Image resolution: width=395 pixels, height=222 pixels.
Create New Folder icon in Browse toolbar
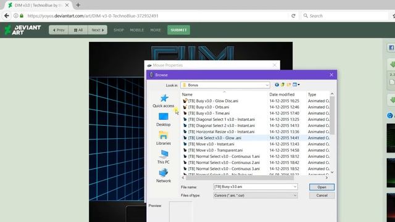pos(289,85)
